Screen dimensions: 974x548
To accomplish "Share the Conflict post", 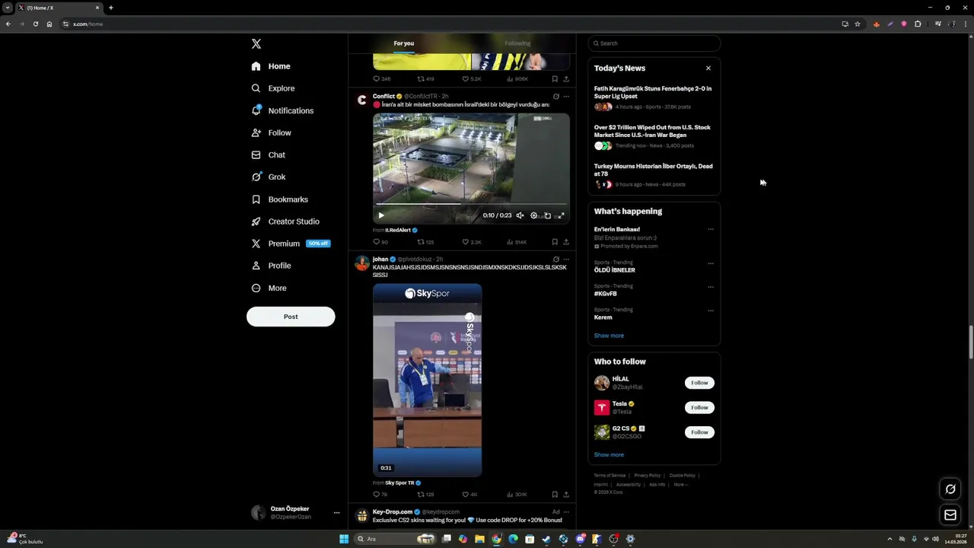I will [566, 242].
